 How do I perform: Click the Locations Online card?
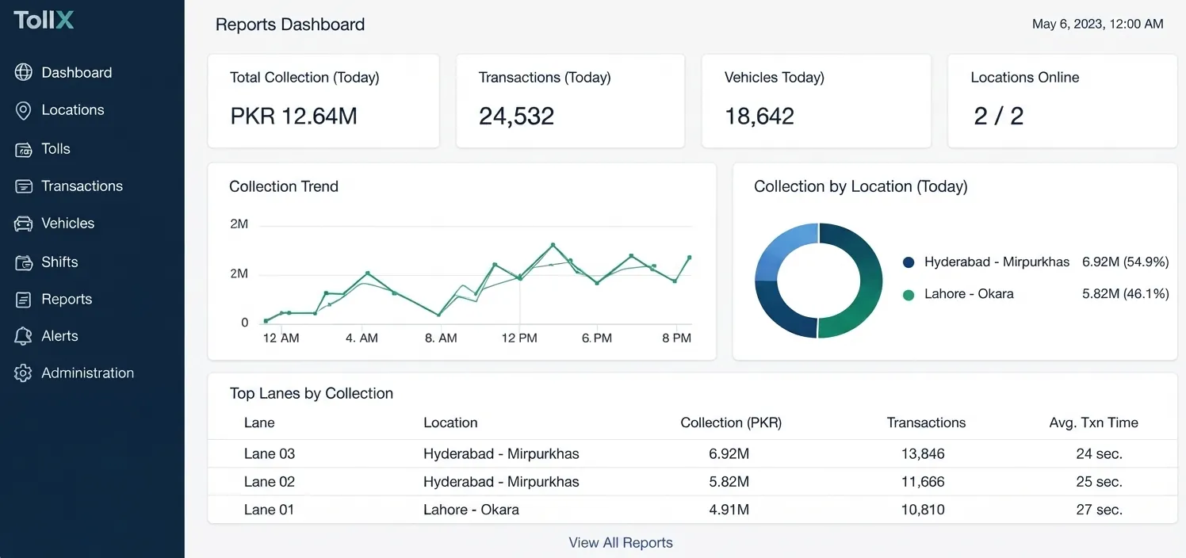click(x=1062, y=101)
